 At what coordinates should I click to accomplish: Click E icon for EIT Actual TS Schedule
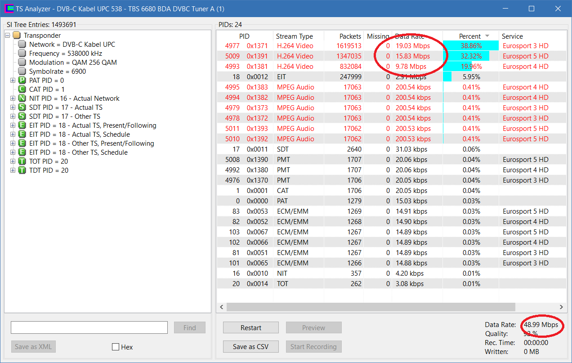tap(22, 134)
